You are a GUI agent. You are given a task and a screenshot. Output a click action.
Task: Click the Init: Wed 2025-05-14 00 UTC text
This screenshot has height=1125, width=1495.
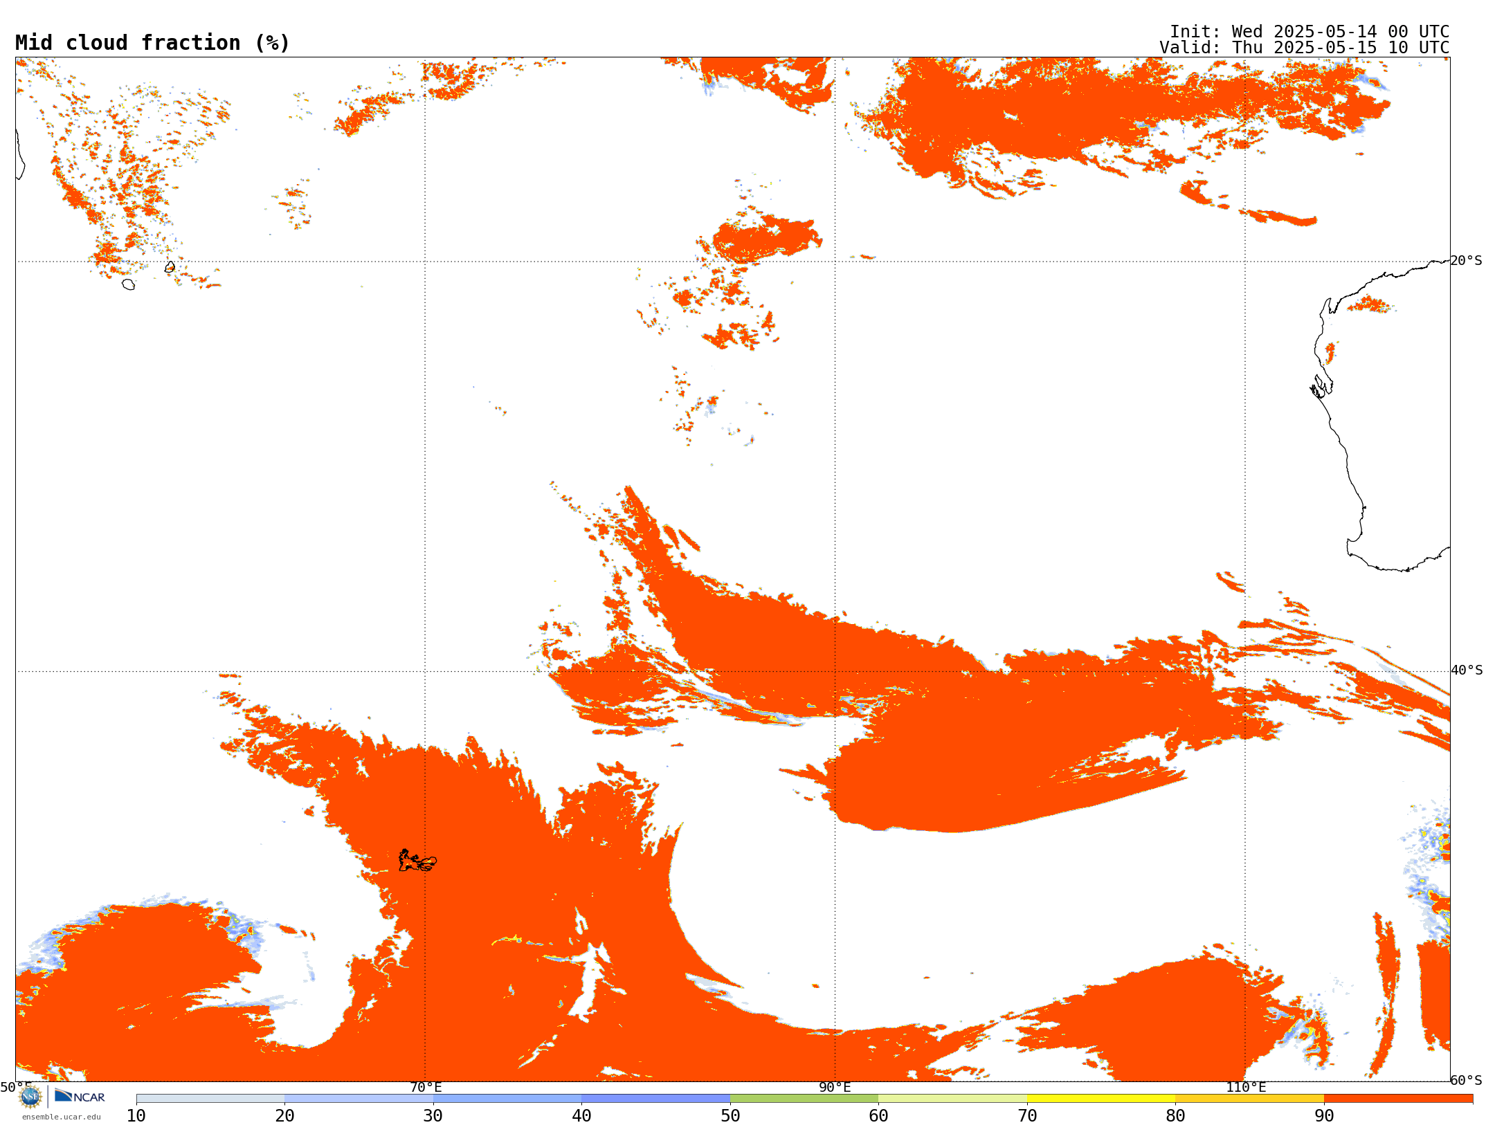[x=1310, y=32]
